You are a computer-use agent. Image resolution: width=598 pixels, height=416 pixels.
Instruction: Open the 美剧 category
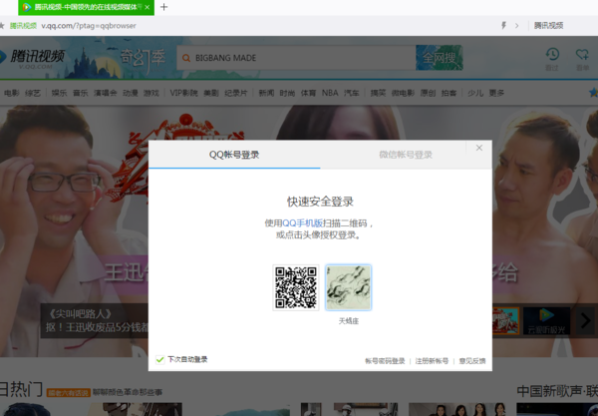pos(211,93)
